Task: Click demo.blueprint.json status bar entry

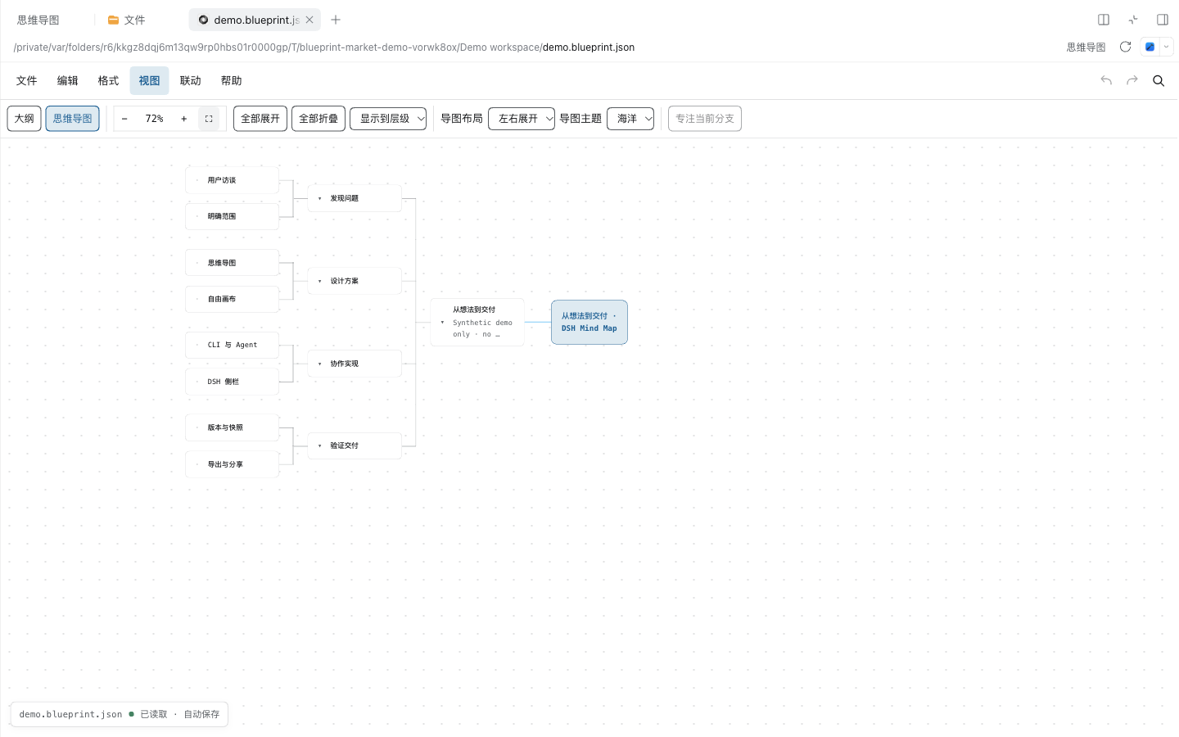Action: pos(70,714)
